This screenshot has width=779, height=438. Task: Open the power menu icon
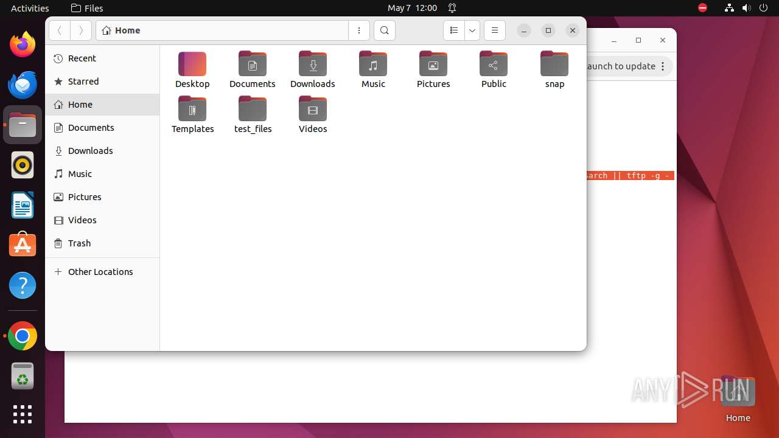(763, 8)
